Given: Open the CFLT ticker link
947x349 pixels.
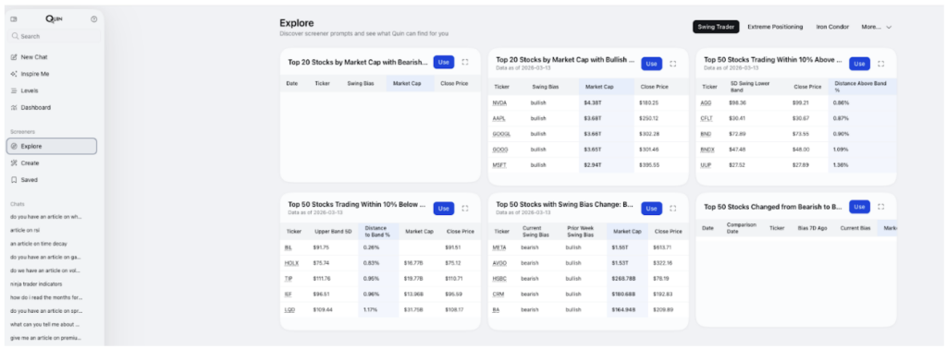Looking at the screenshot, I should click(x=707, y=118).
